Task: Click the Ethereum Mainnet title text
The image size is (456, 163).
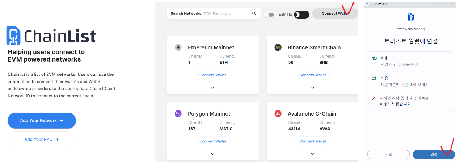Action: 211,47
